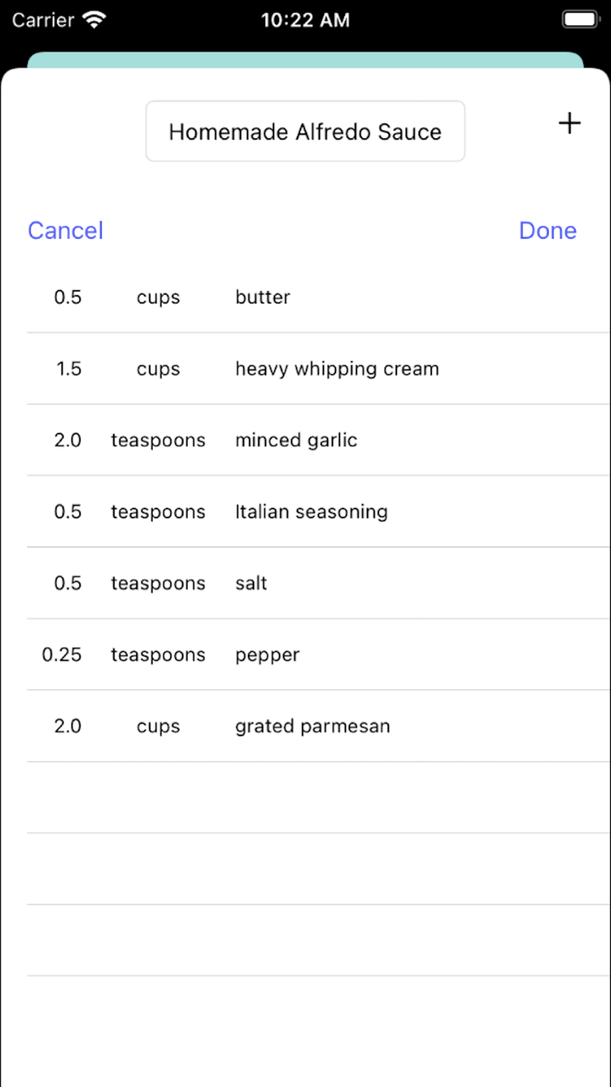Select the salt ingredient name
611x1087 pixels.
click(251, 584)
